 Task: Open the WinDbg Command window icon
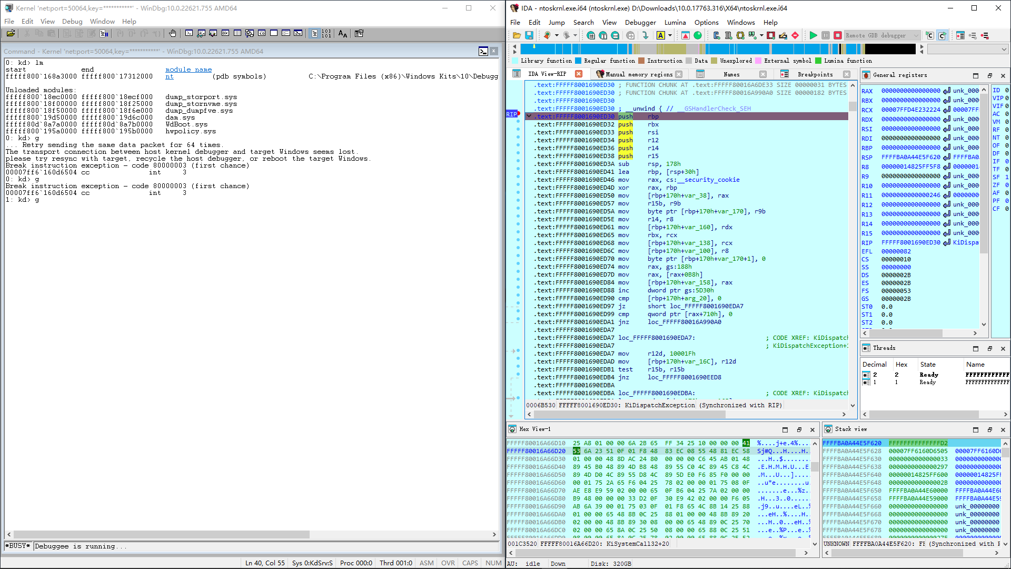click(189, 33)
